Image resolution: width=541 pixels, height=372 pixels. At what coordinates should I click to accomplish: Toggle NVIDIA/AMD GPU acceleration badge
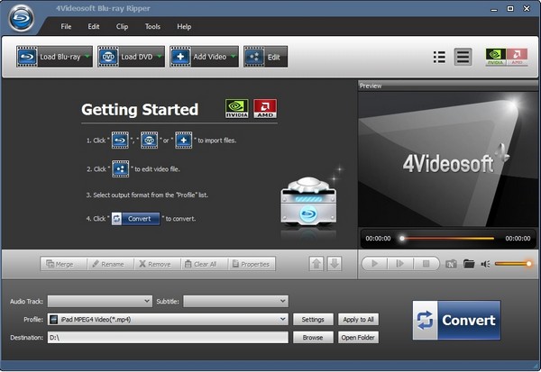click(x=506, y=57)
